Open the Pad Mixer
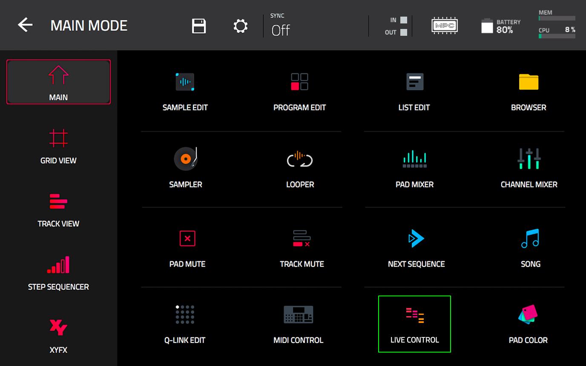 coord(415,169)
